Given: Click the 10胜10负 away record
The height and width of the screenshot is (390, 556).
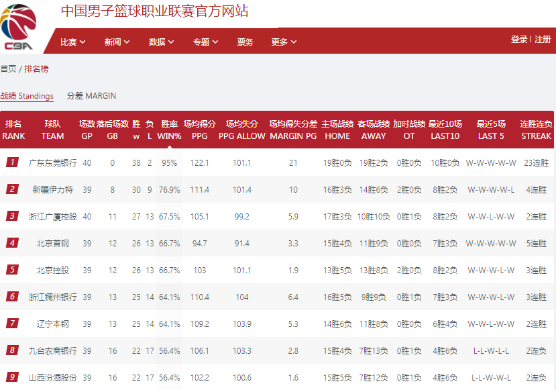Looking at the screenshot, I should click(374, 216).
